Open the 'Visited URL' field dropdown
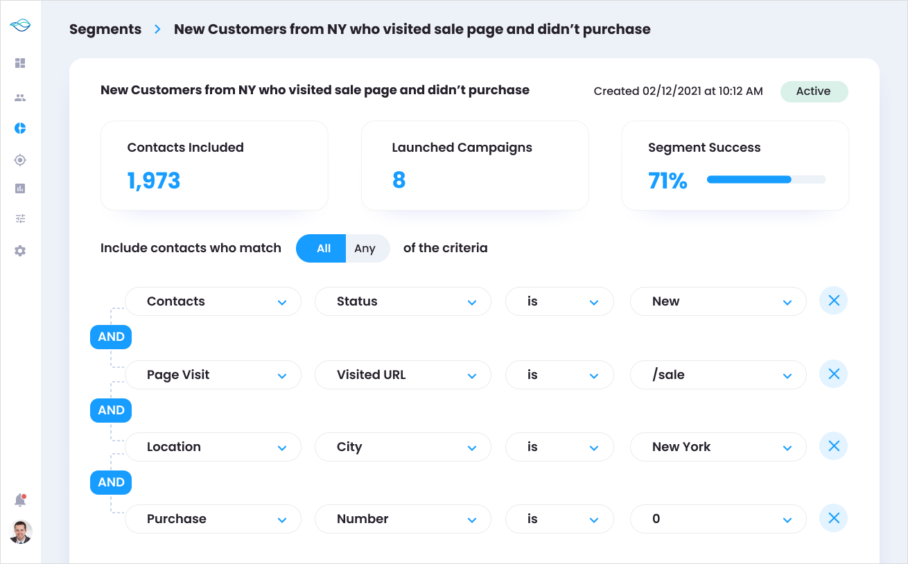 tap(403, 375)
